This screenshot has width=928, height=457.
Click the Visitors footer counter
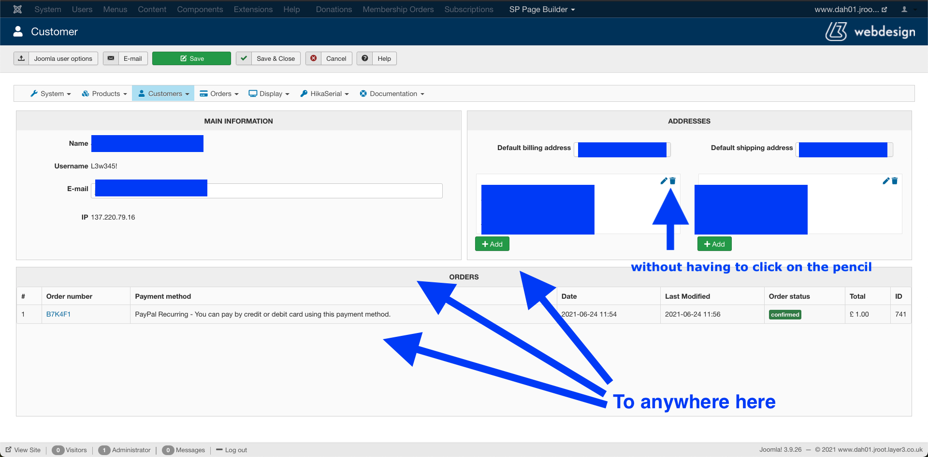70,450
